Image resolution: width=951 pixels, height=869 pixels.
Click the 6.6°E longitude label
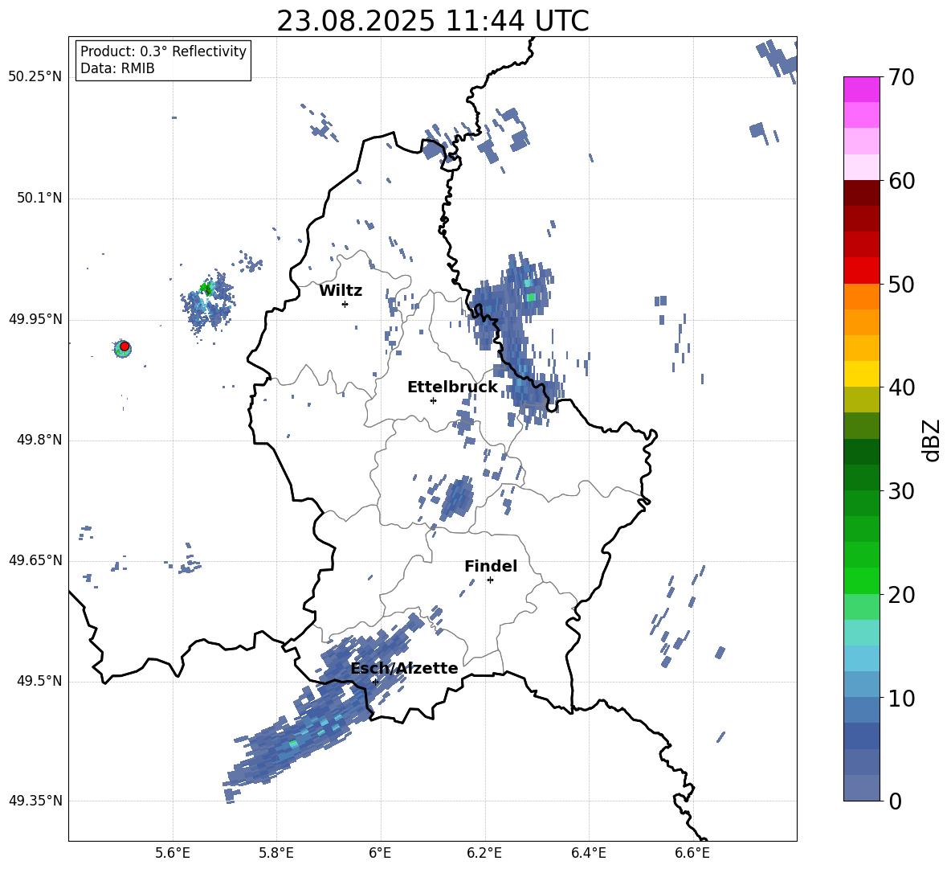click(x=692, y=853)
